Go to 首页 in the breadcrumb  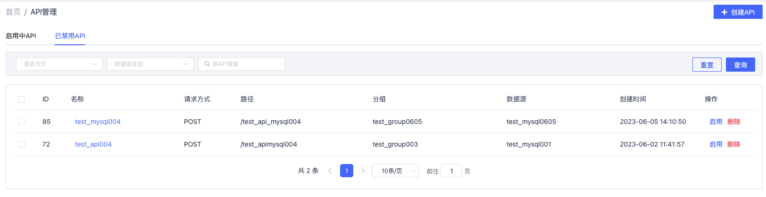coord(13,12)
